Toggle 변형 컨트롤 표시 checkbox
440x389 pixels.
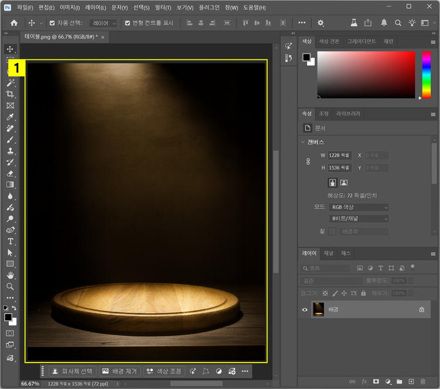pyautogui.click(x=127, y=23)
